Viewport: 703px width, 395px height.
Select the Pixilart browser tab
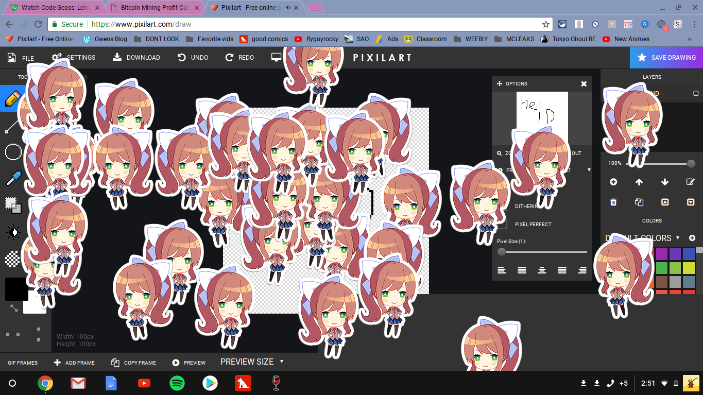254,8
